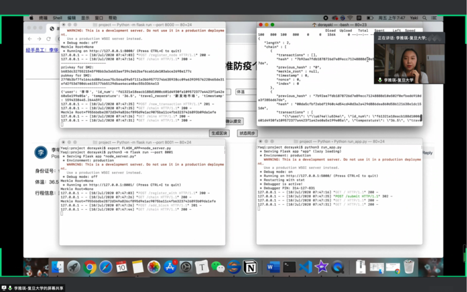467x292 pixels.
Task: Open the 终端 application menu
Action: tap(43, 18)
